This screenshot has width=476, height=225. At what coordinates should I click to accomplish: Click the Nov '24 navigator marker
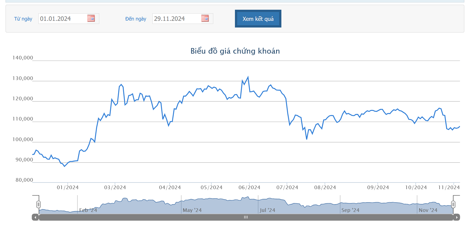428,210
